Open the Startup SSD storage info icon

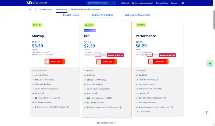[53, 80]
